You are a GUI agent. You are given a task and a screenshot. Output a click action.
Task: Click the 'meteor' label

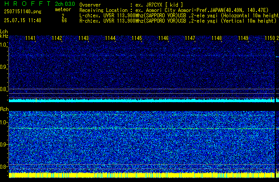63,9
